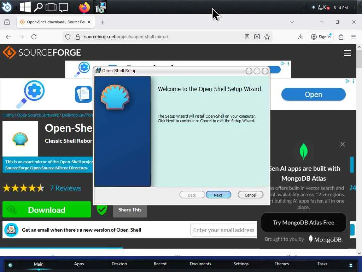Click Try MongoDB Atlas Free button

point(303,222)
